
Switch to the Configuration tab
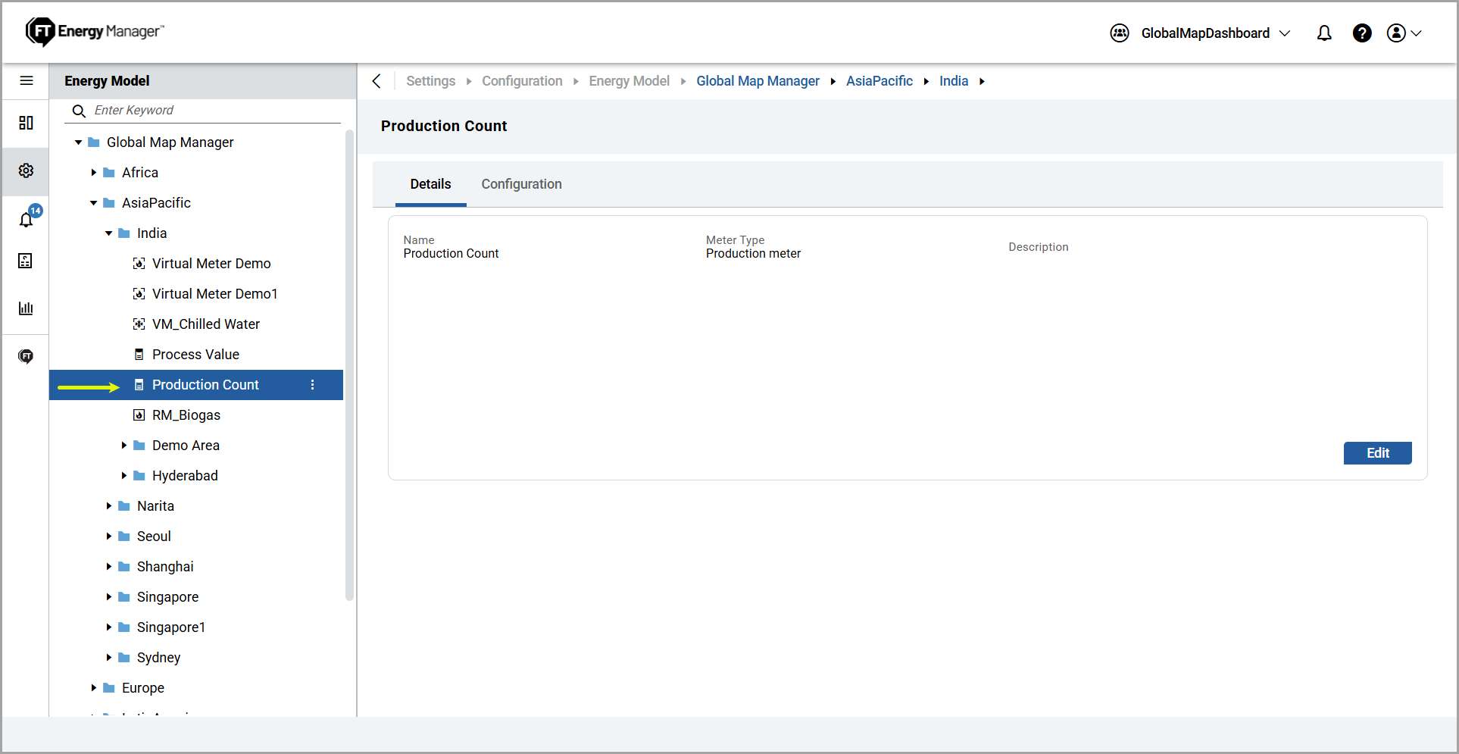tap(521, 184)
